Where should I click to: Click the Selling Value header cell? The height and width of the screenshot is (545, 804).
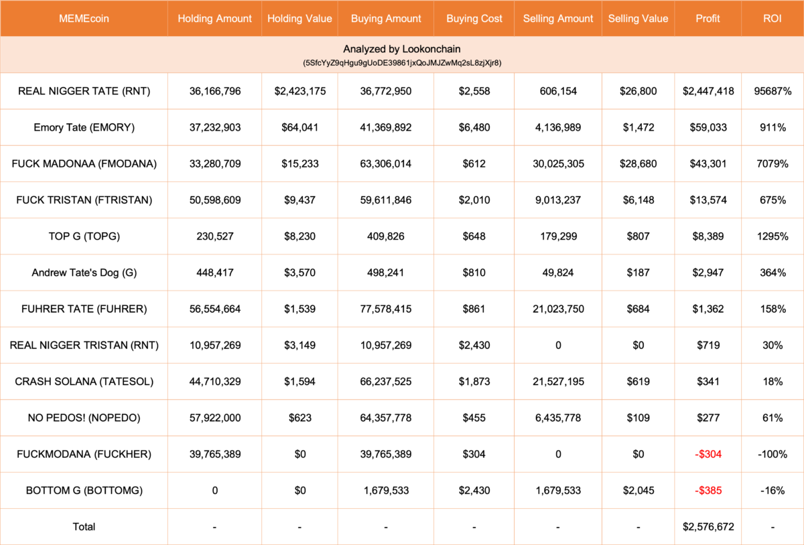(x=638, y=19)
